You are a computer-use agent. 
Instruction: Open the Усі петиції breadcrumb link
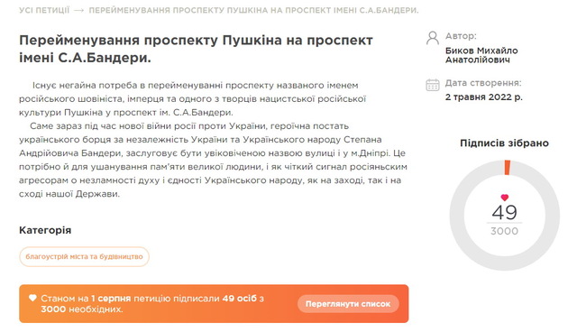(44, 10)
